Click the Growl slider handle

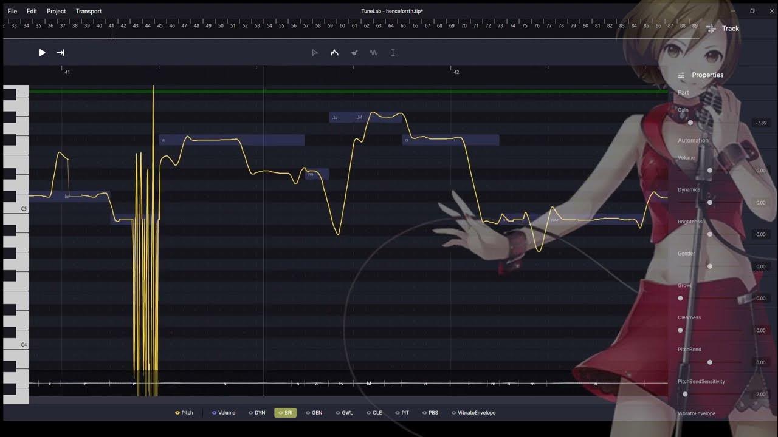tap(680, 298)
